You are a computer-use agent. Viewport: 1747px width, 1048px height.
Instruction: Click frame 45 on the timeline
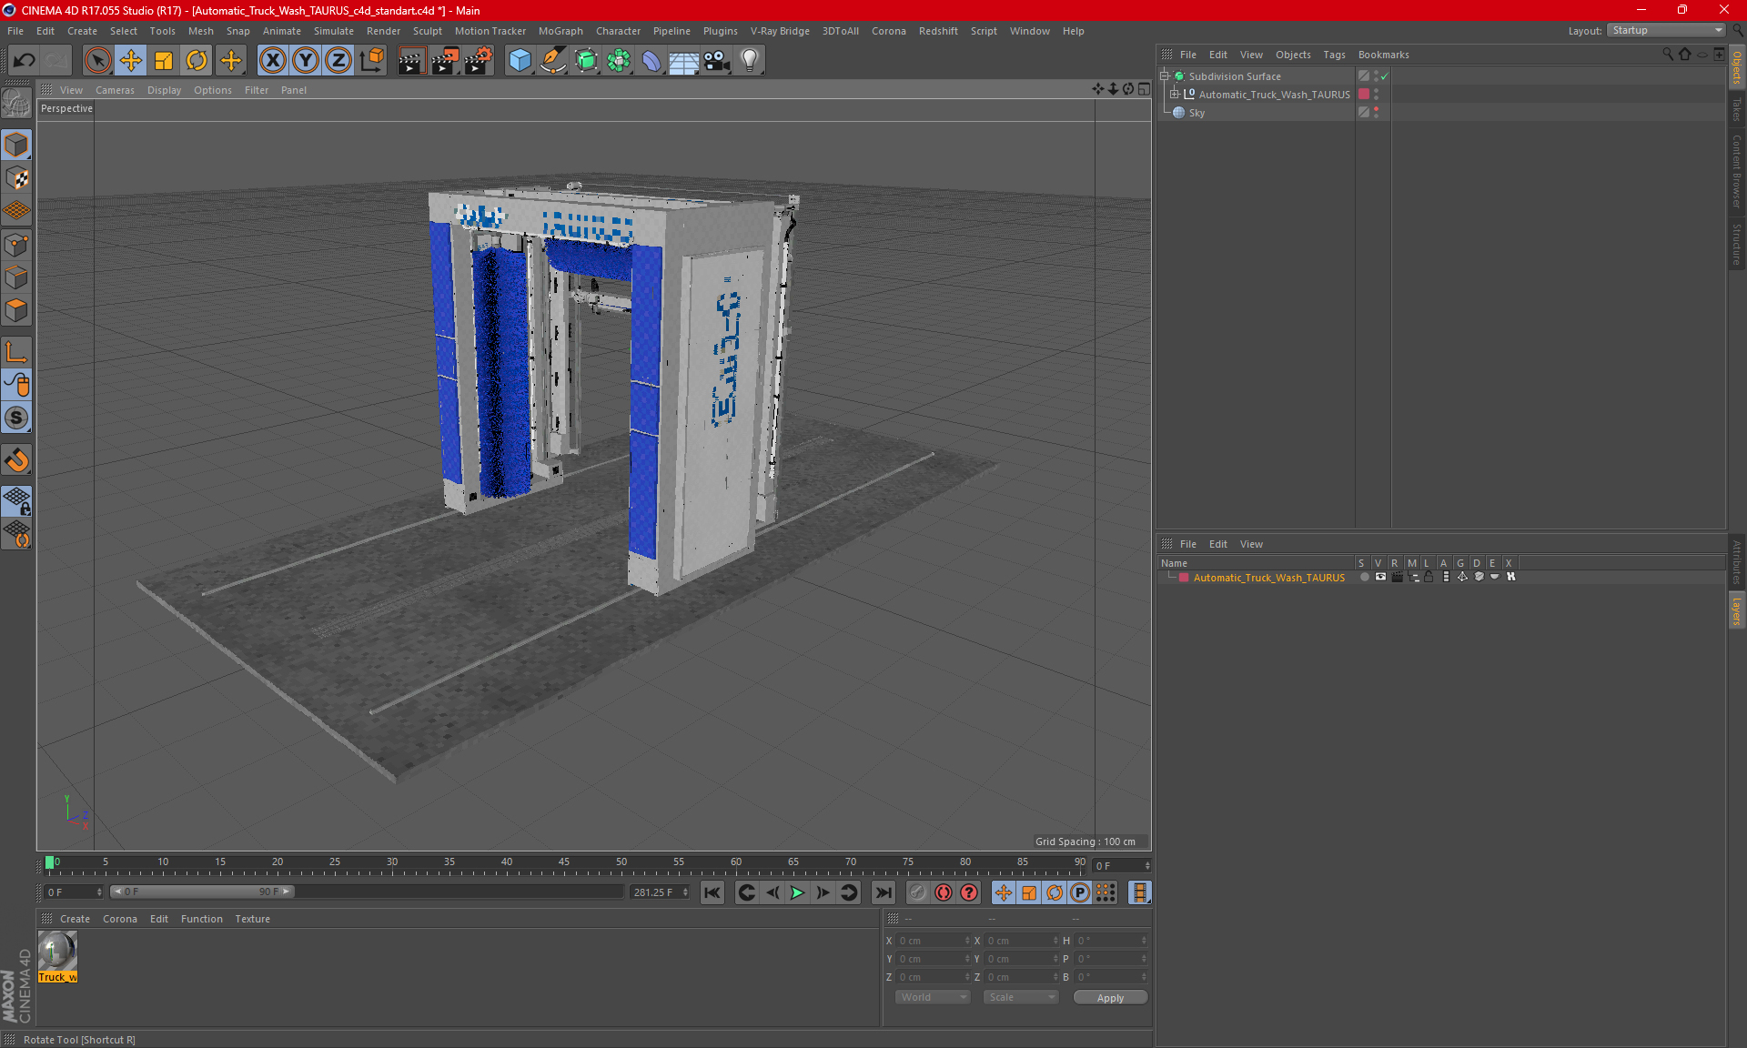point(564,863)
